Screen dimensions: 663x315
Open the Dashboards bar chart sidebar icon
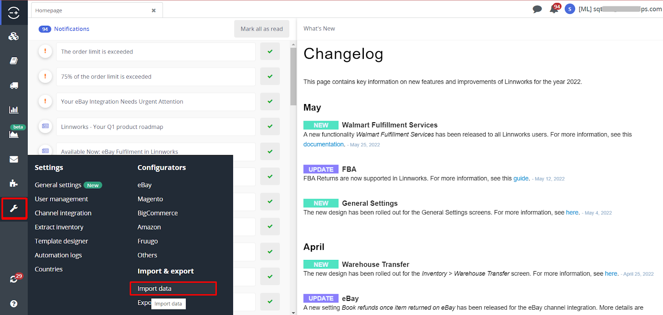tap(14, 110)
